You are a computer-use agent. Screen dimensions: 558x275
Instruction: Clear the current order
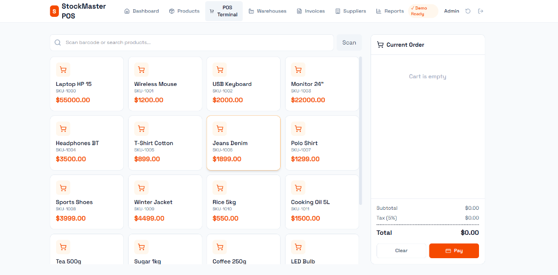(401, 251)
